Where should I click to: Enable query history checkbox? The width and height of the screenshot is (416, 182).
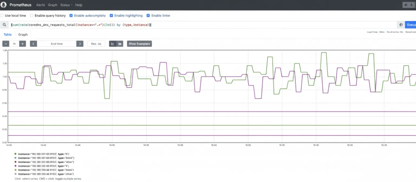pos(32,15)
